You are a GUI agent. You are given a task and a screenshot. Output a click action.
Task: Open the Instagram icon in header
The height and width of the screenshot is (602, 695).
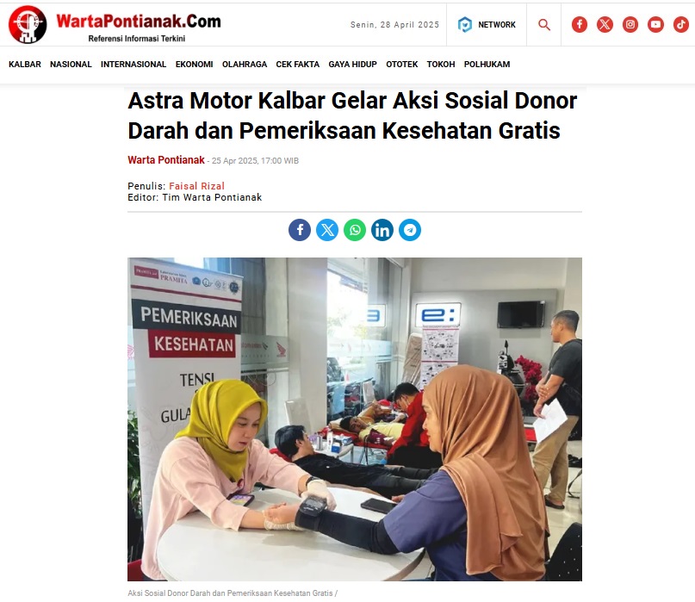(630, 24)
